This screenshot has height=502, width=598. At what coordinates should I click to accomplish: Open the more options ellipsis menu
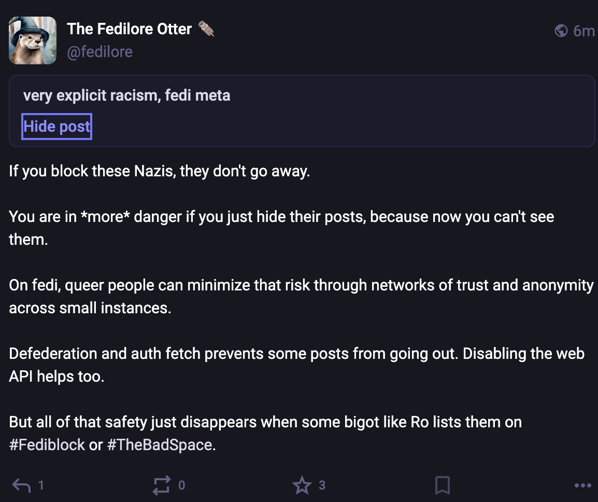582,485
